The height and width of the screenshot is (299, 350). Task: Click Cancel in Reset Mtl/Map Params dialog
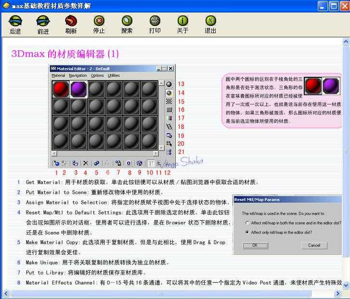tap(314, 245)
